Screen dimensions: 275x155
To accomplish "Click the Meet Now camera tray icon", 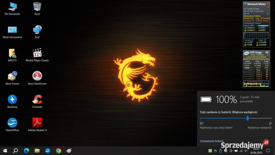I will (231, 151).
